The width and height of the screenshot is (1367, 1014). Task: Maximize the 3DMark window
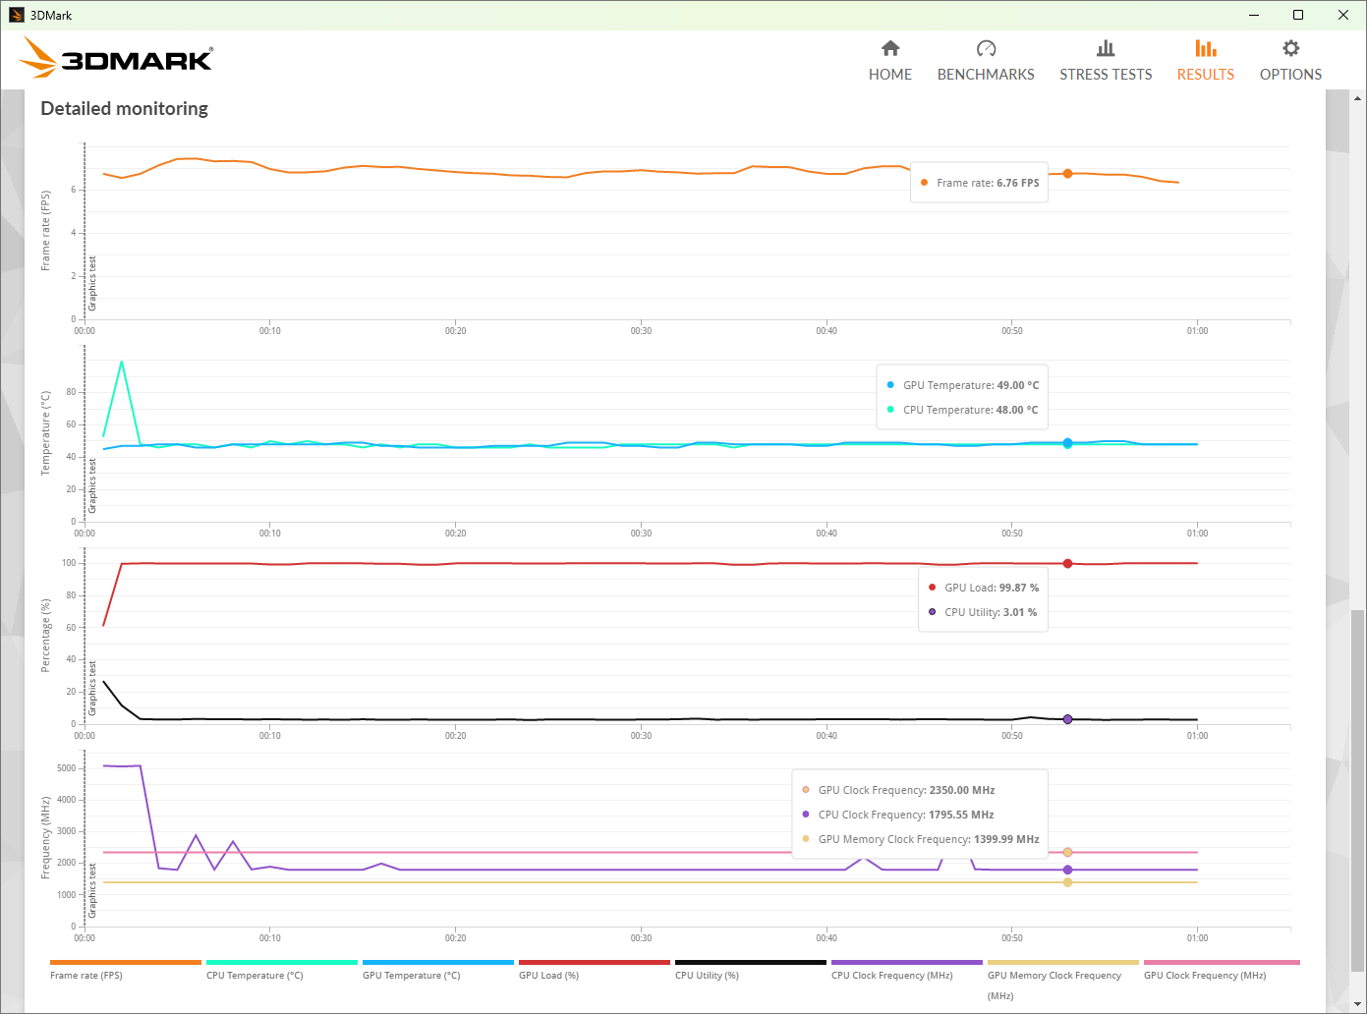(1298, 15)
